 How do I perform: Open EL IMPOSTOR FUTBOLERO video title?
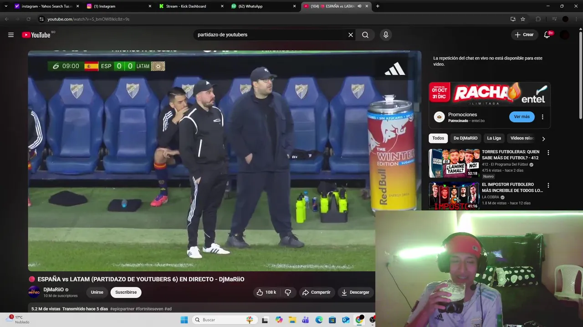[512, 188]
